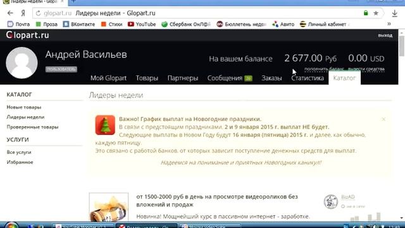Bookmark page with the star icon

pos(376,13)
